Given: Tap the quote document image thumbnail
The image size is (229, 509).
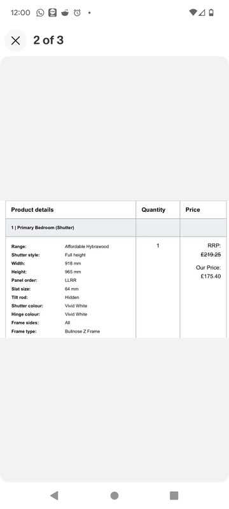Looking at the screenshot, I should pos(116,269).
